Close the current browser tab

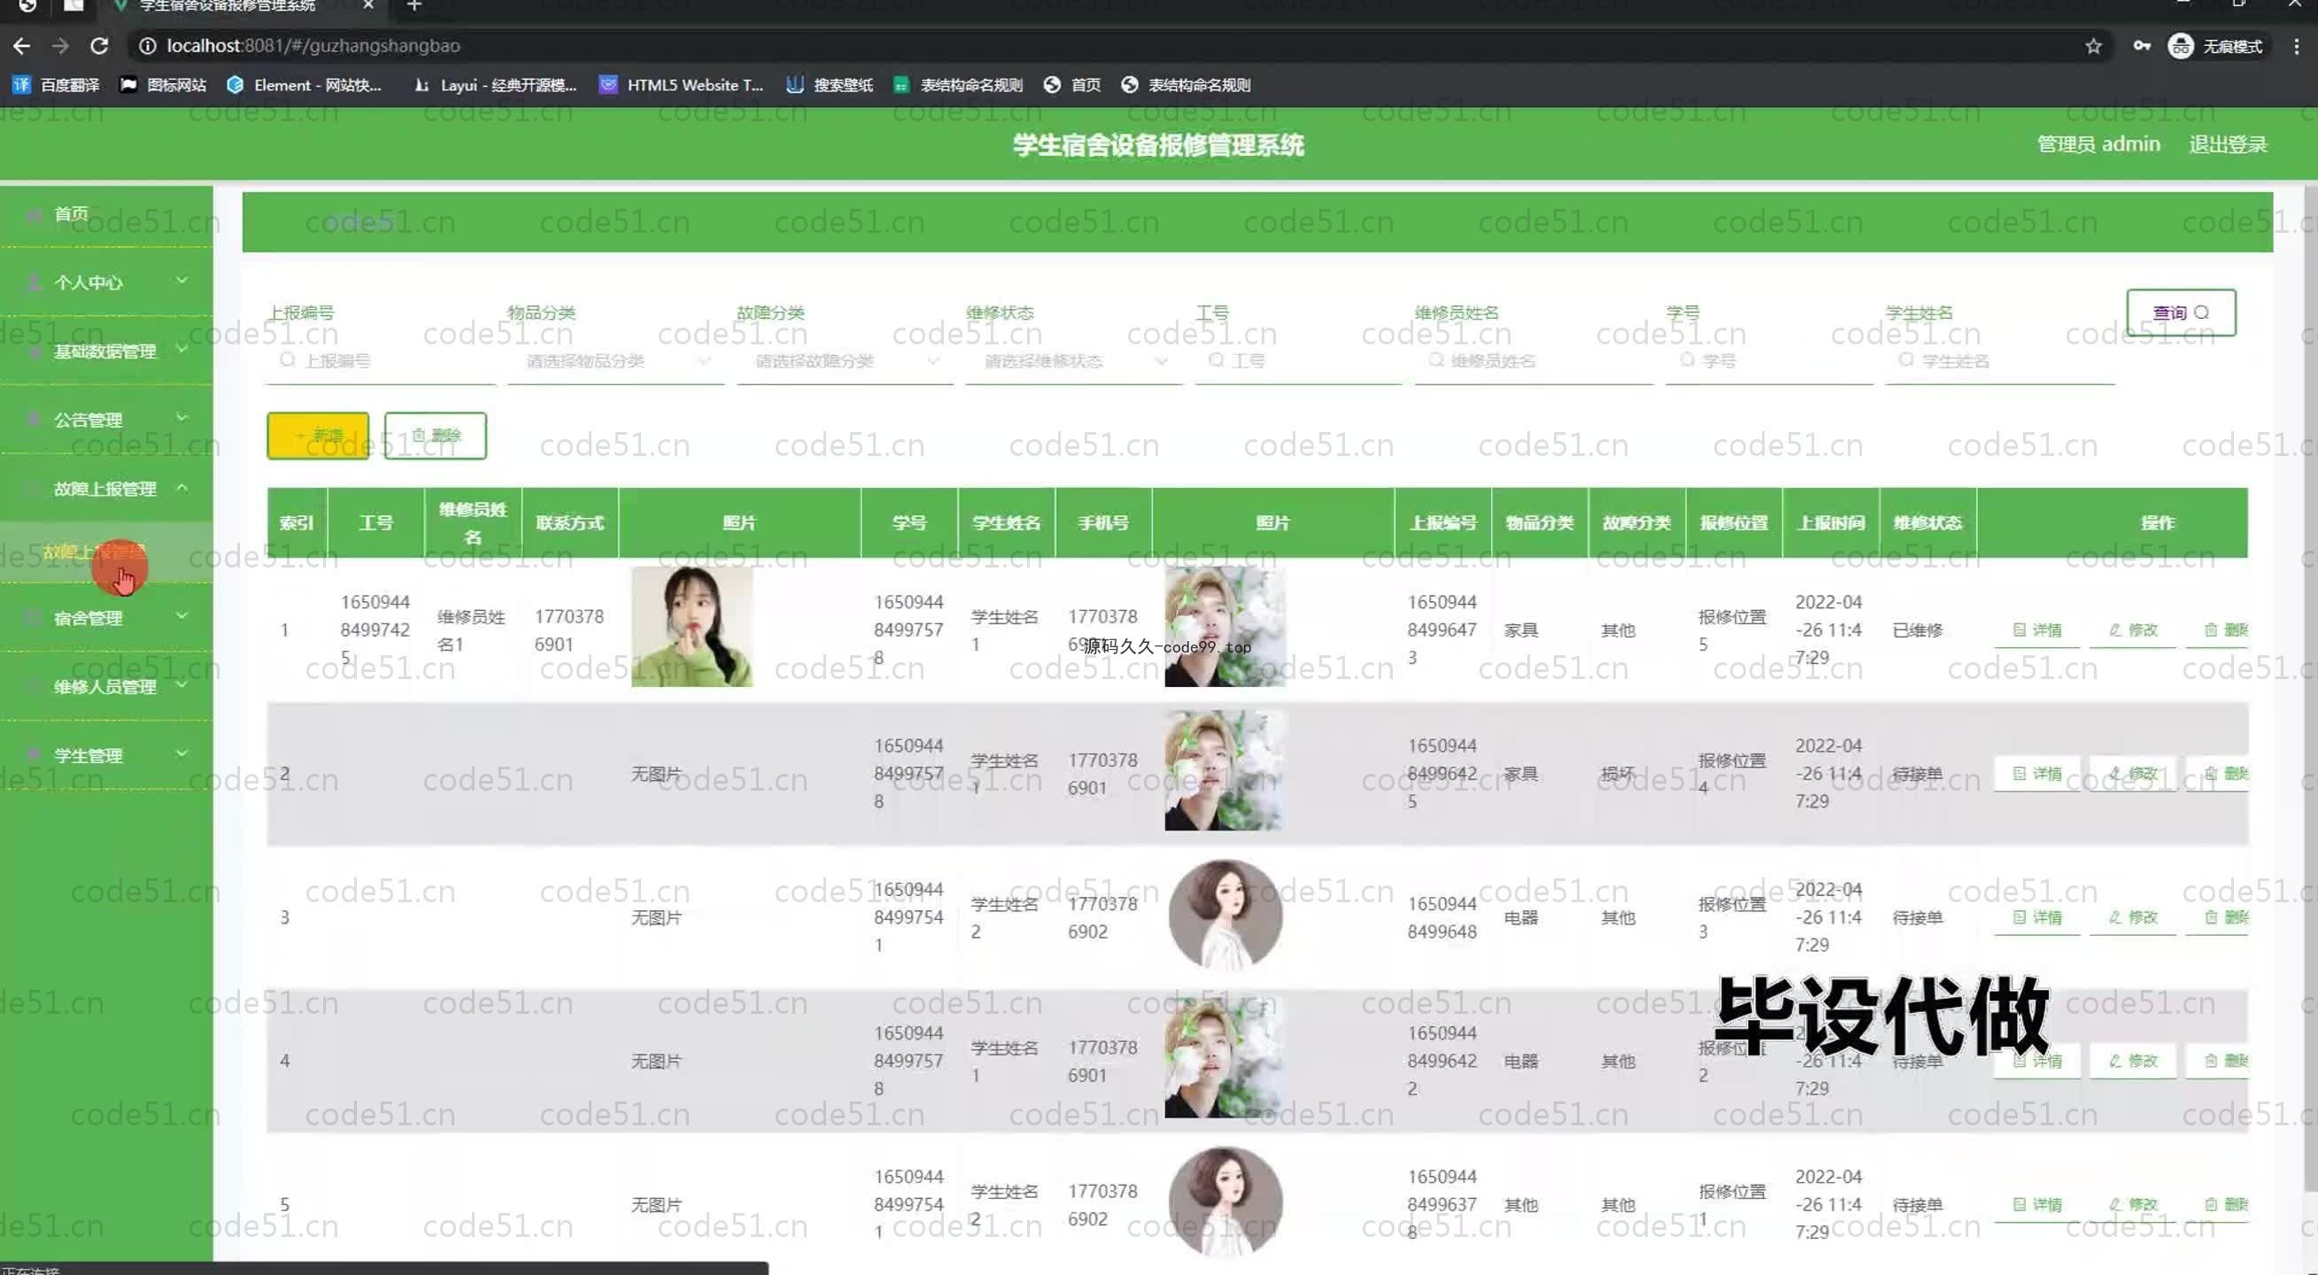[x=368, y=5]
